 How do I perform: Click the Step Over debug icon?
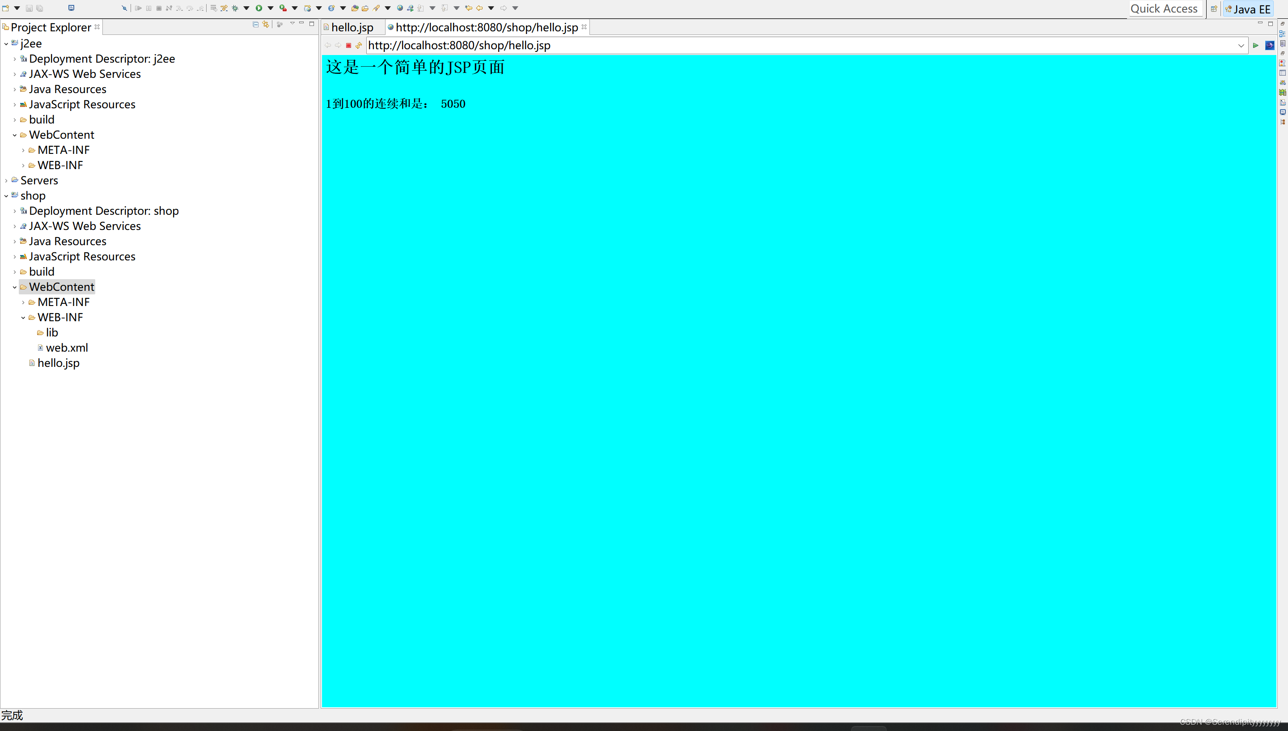click(190, 8)
